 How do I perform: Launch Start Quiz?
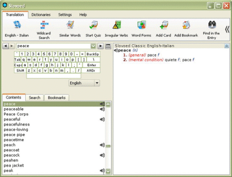[x=93, y=29]
